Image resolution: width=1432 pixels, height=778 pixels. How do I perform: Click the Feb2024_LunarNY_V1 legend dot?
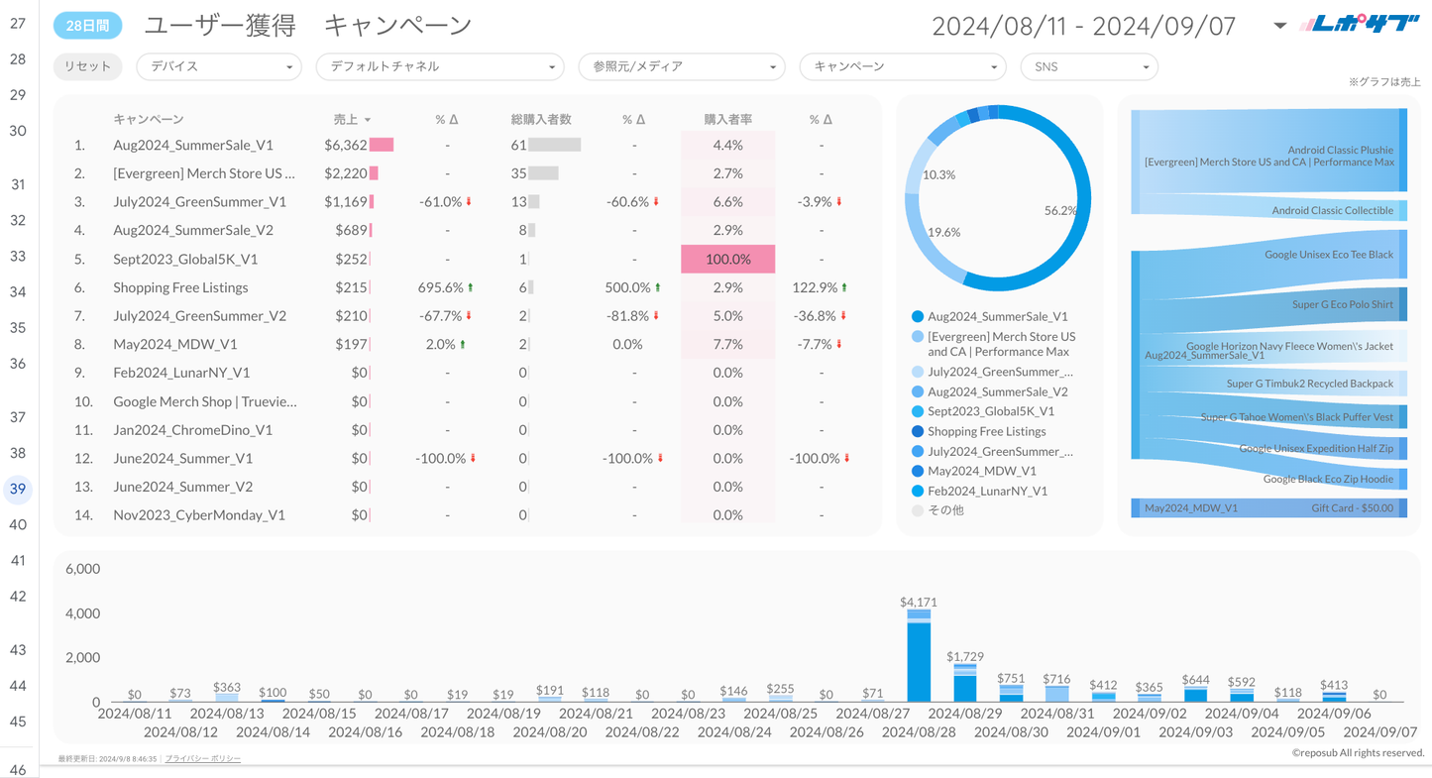(917, 492)
